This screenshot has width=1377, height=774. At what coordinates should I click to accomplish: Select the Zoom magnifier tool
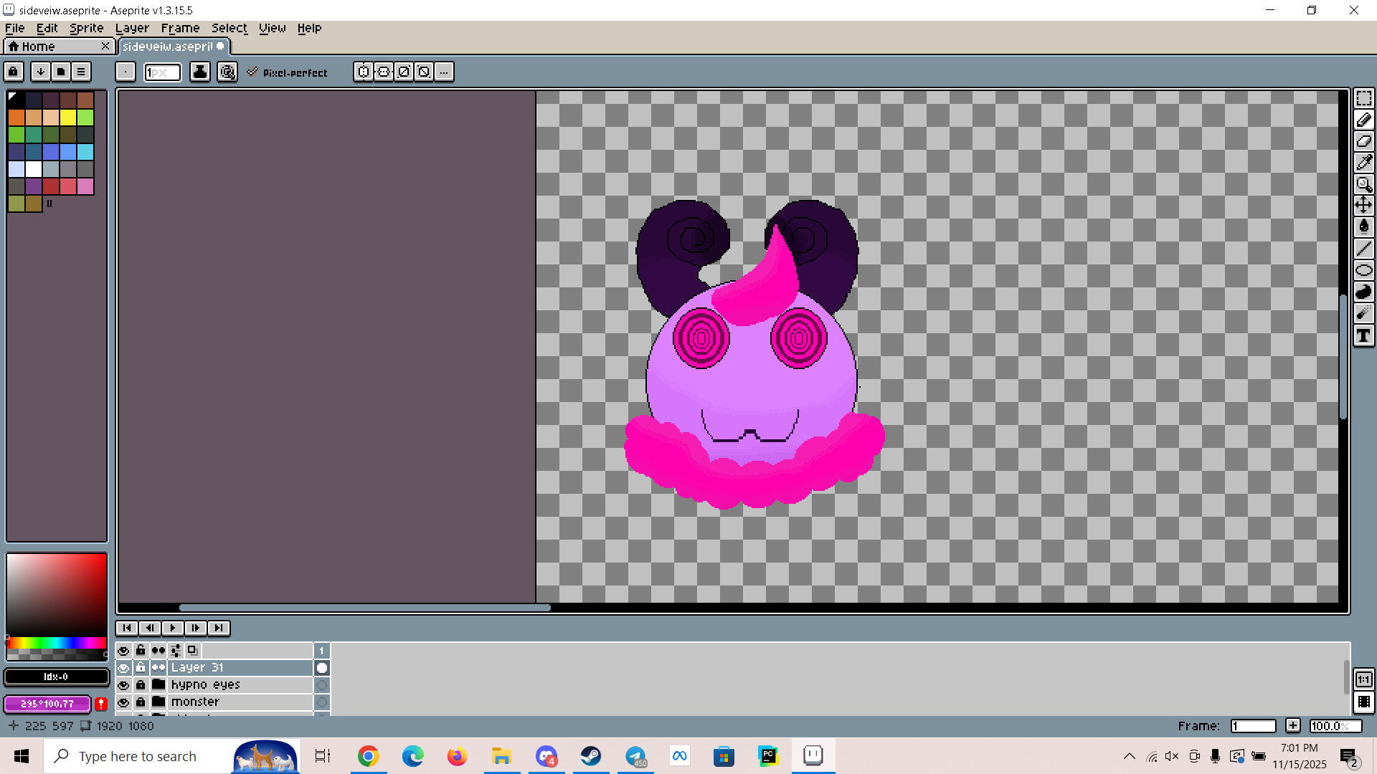pyautogui.click(x=1363, y=184)
